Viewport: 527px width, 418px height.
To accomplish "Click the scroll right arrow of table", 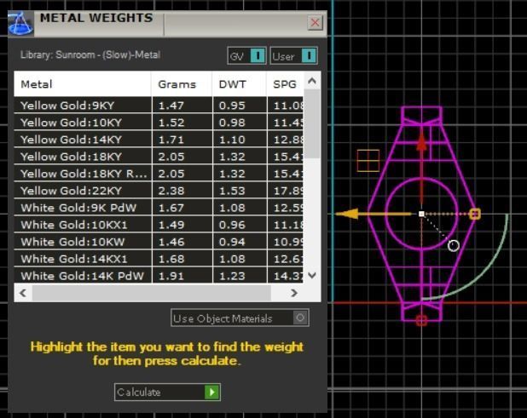I will coord(294,293).
